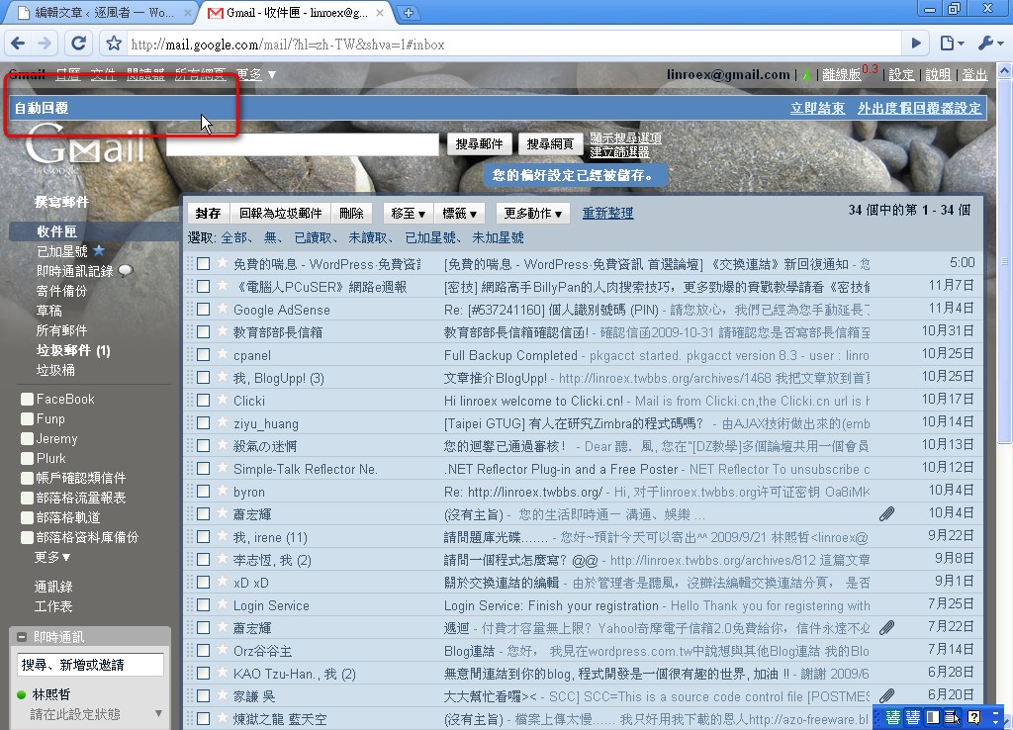
Task: Click the 封存 archive button
Action: [x=208, y=214]
